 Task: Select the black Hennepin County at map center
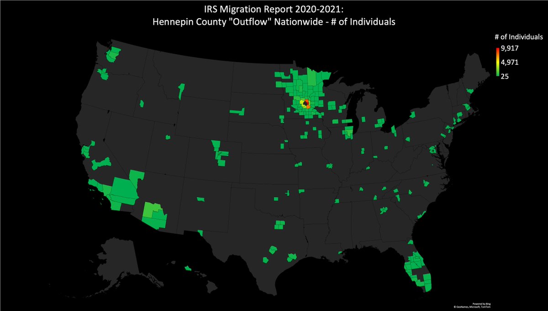[305, 104]
